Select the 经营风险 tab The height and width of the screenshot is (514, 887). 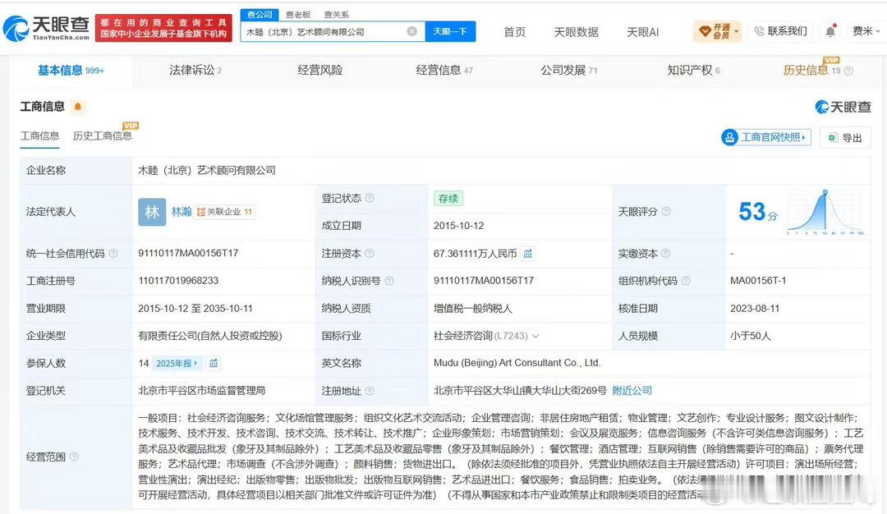pos(320,71)
